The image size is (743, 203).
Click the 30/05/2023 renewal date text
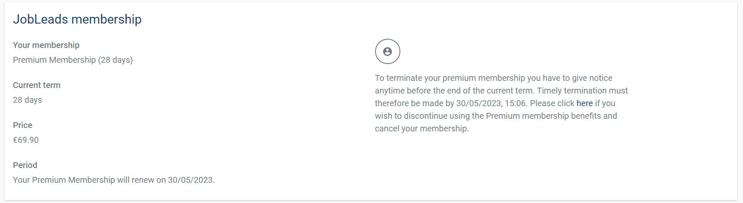coord(190,180)
